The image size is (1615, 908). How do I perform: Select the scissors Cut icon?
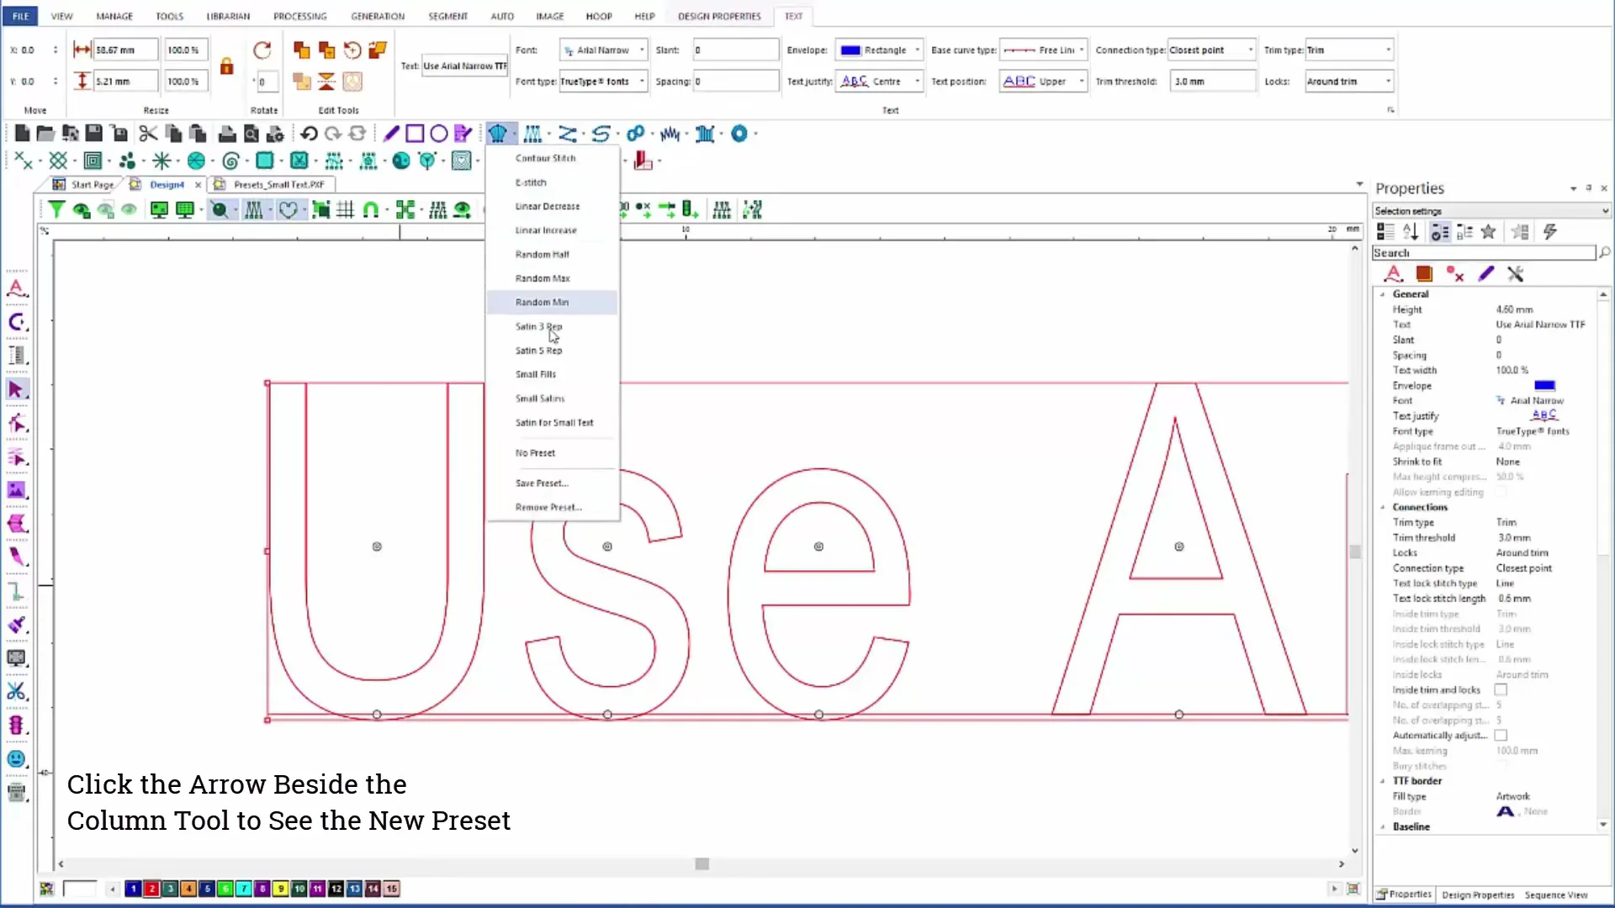[x=148, y=134]
